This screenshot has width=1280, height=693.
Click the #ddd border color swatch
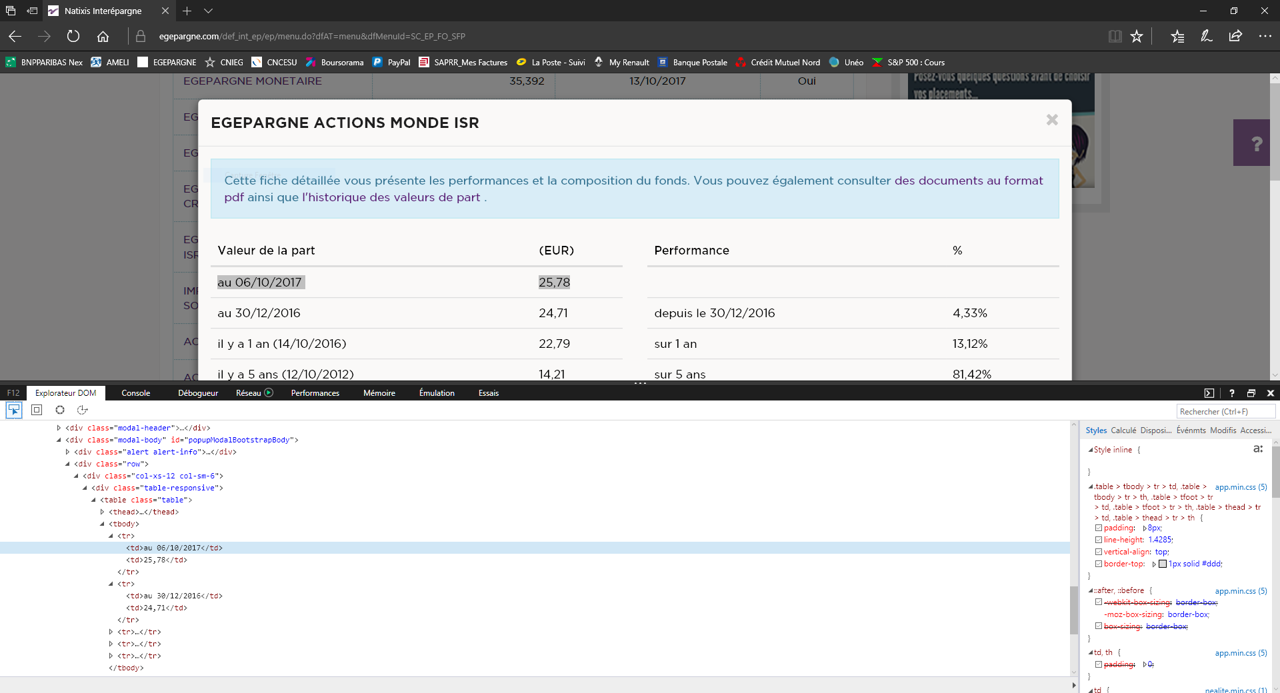pyautogui.click(x=1163, y=564)
